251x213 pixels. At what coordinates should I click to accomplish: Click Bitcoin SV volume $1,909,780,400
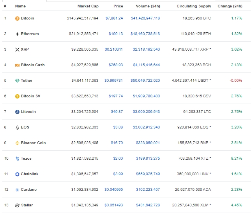[x=146, y=96]
